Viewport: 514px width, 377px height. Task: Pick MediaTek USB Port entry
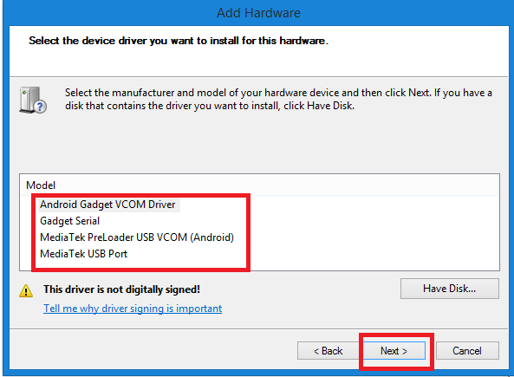pyautogui.click(x=83, y=254)
